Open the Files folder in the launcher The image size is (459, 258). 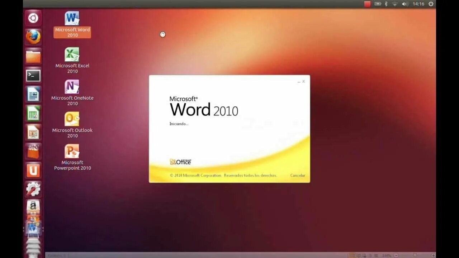point(33,56)
